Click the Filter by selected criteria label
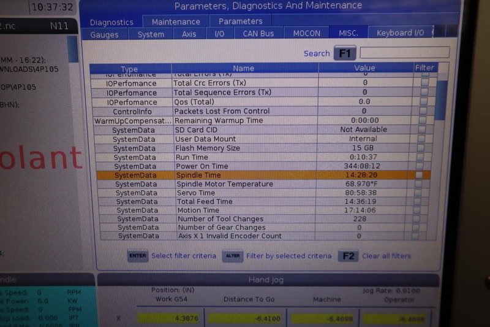The height and width of the screenshot is (327, 490). (x=288, y=256)
